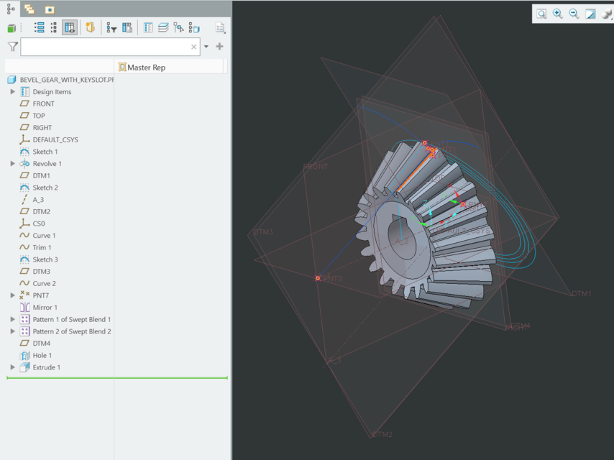This screenshot has height=460, width=614.
Task: Click the Collapse All icon in tree toolbar
Action: coord(52,27)
